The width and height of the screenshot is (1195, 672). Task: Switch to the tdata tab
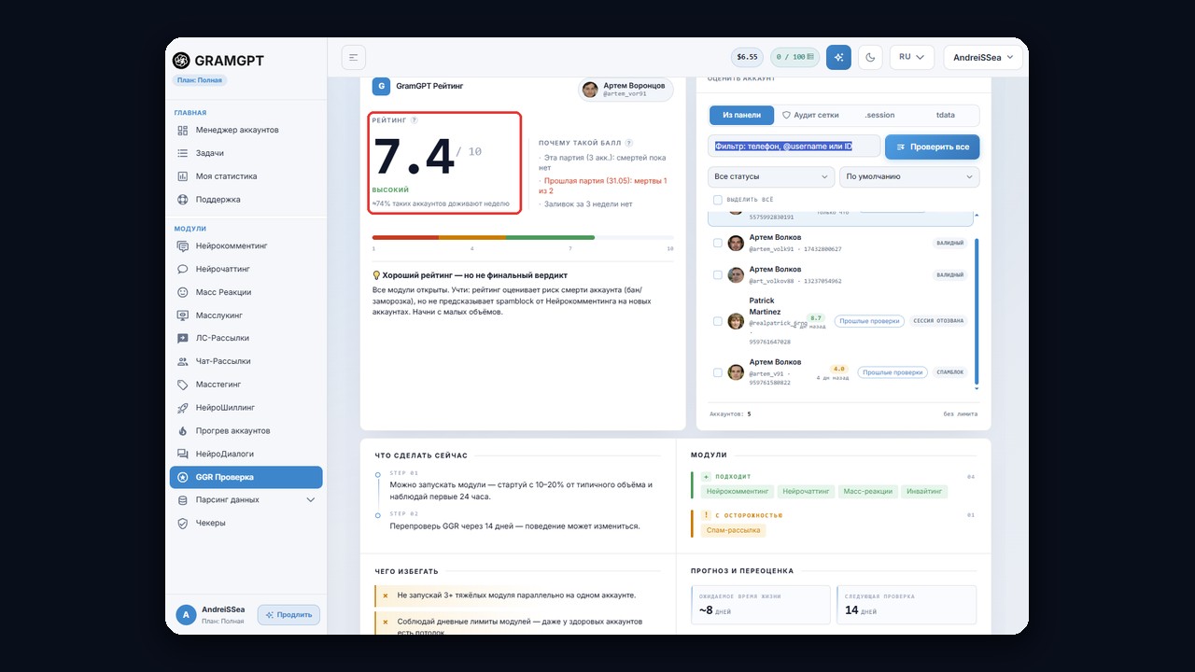(x=946, y=115)
